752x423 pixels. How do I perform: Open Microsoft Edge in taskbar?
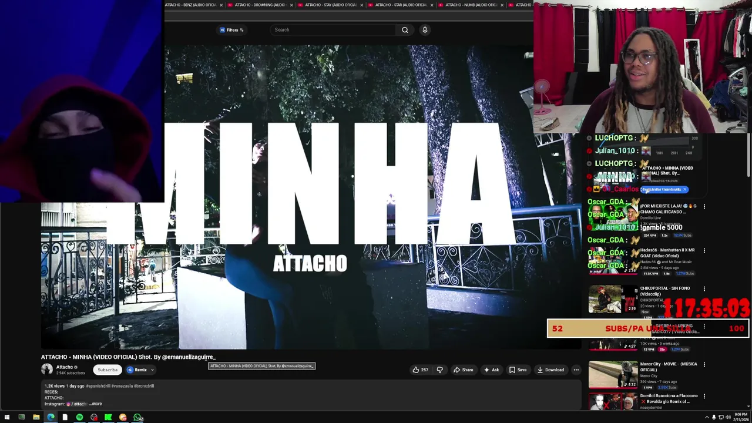point(51,417)
